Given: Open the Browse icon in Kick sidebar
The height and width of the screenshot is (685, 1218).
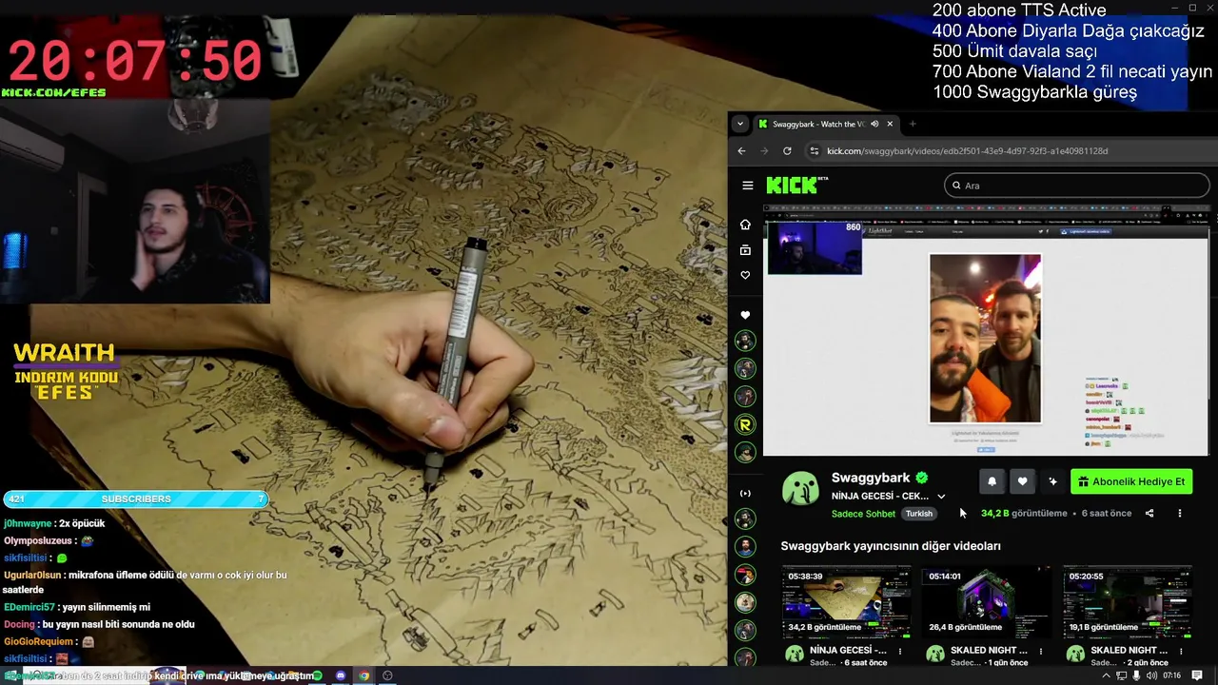Looking at the screenshot, I should [x=745, y=250].
